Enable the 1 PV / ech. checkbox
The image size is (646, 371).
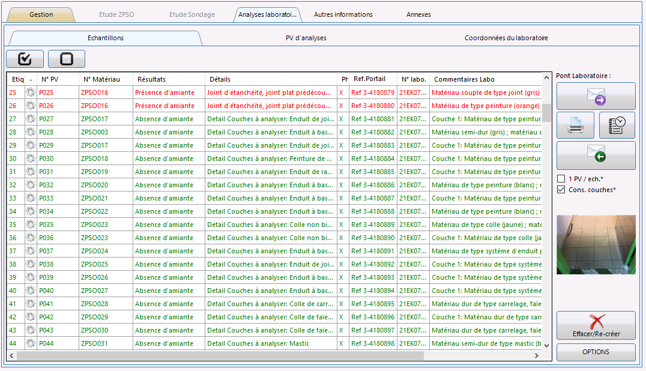pyautogui.click(x=561, y=179)
